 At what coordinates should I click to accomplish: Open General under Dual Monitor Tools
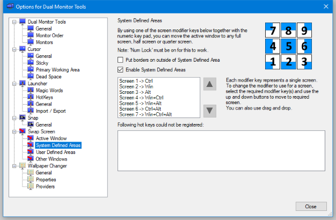click(43, 28)
